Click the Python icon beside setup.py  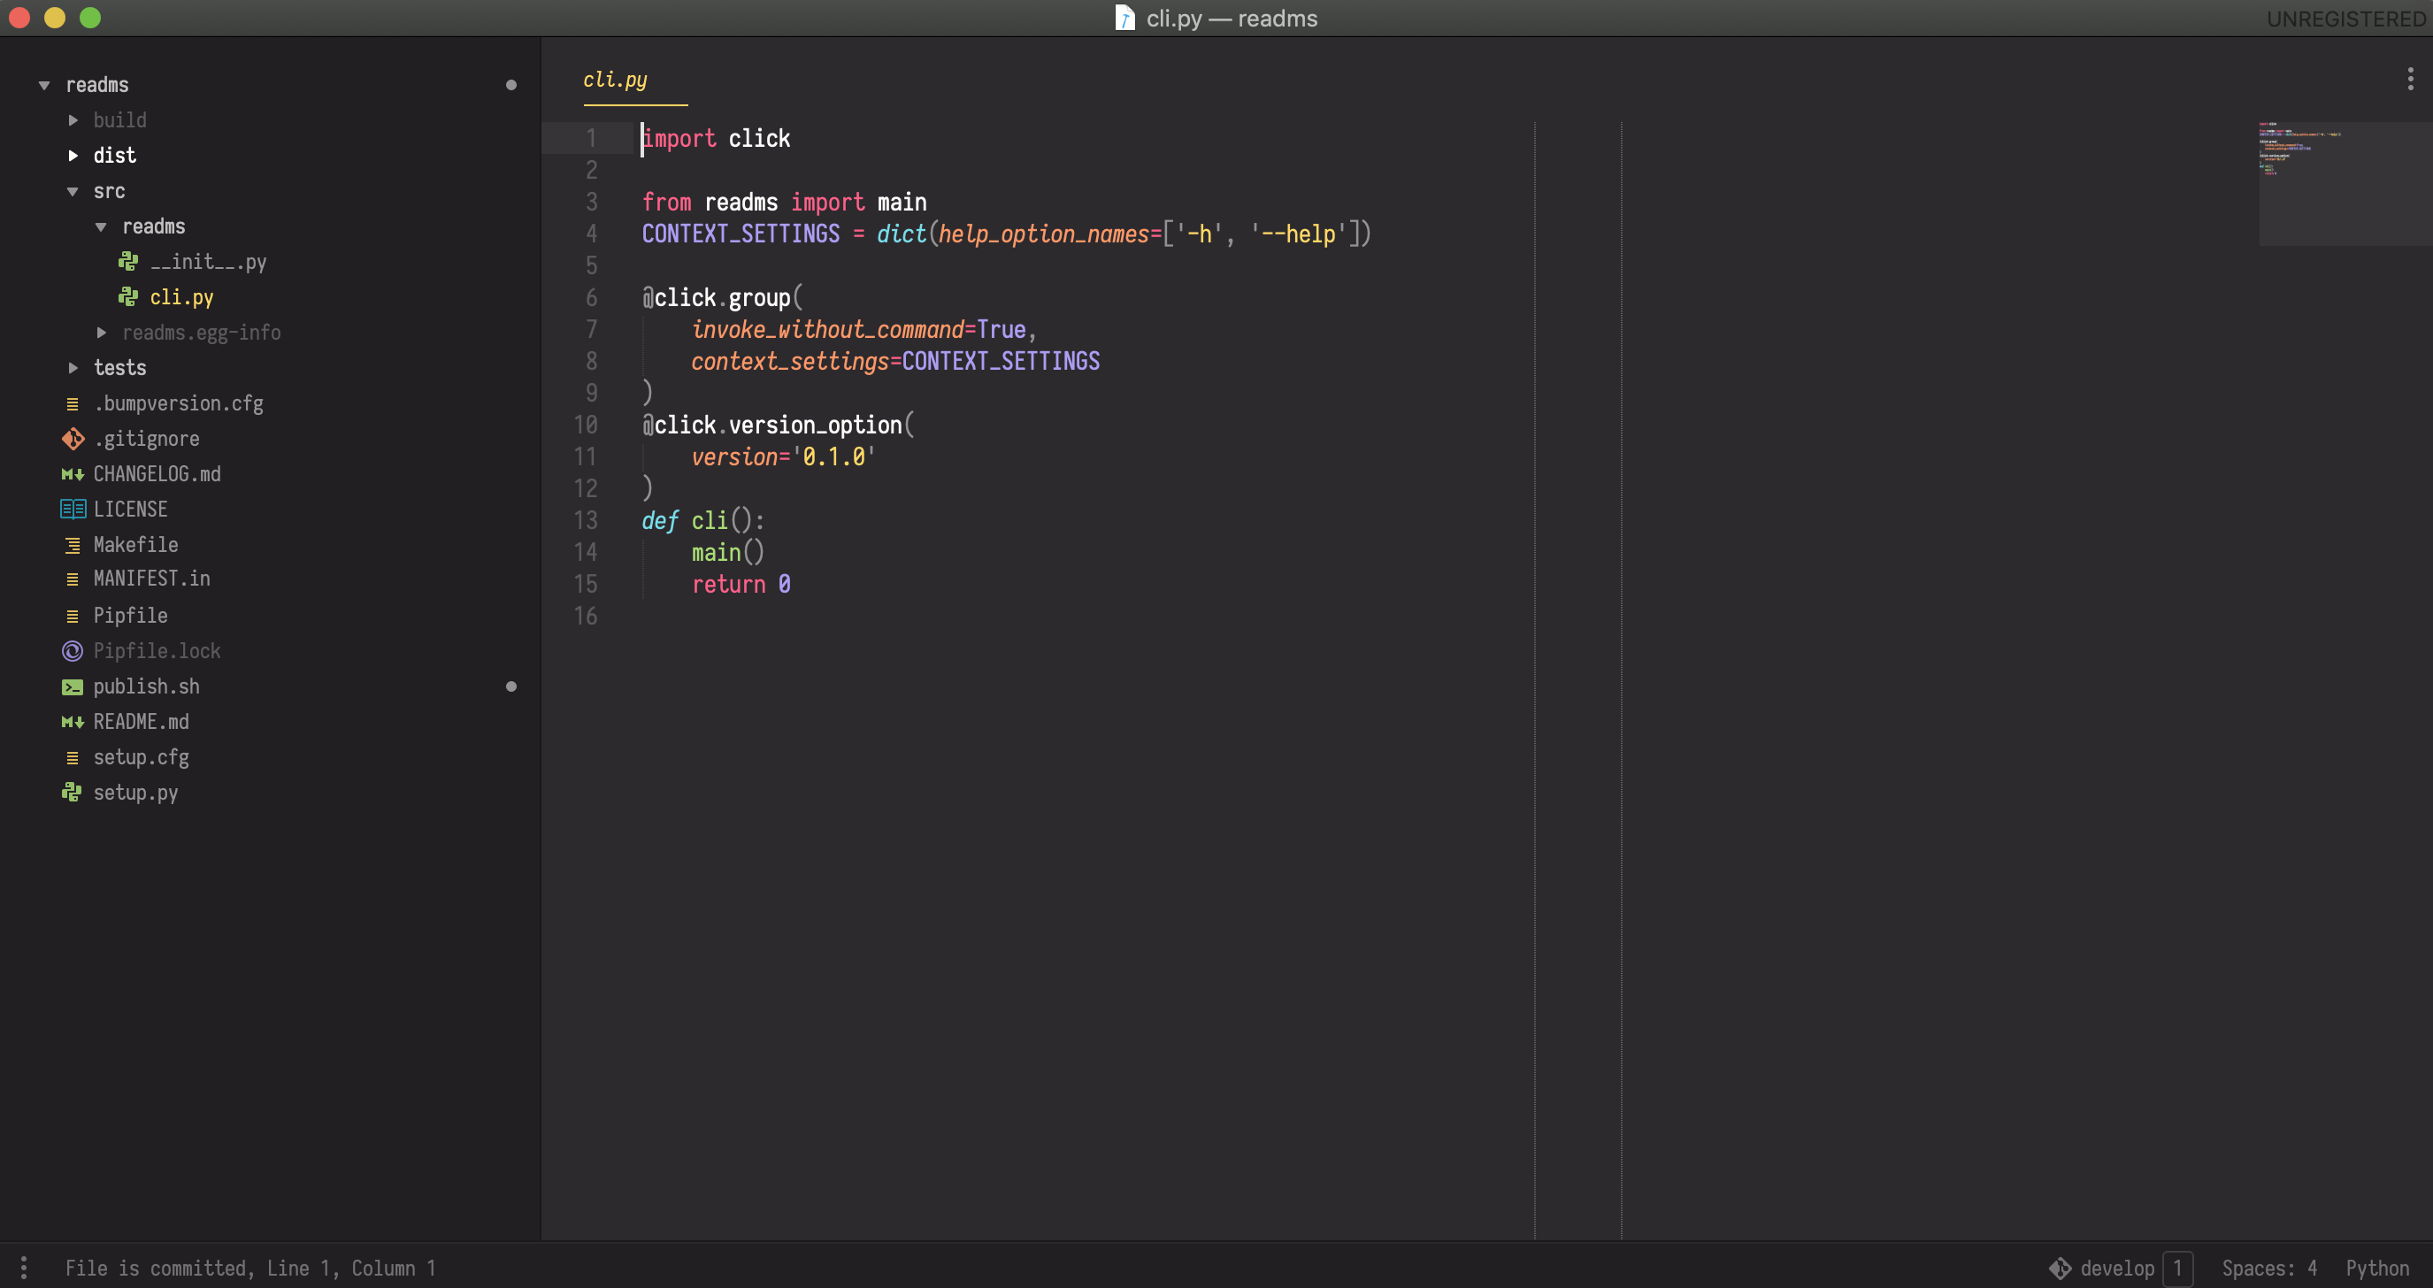[72, 793]
